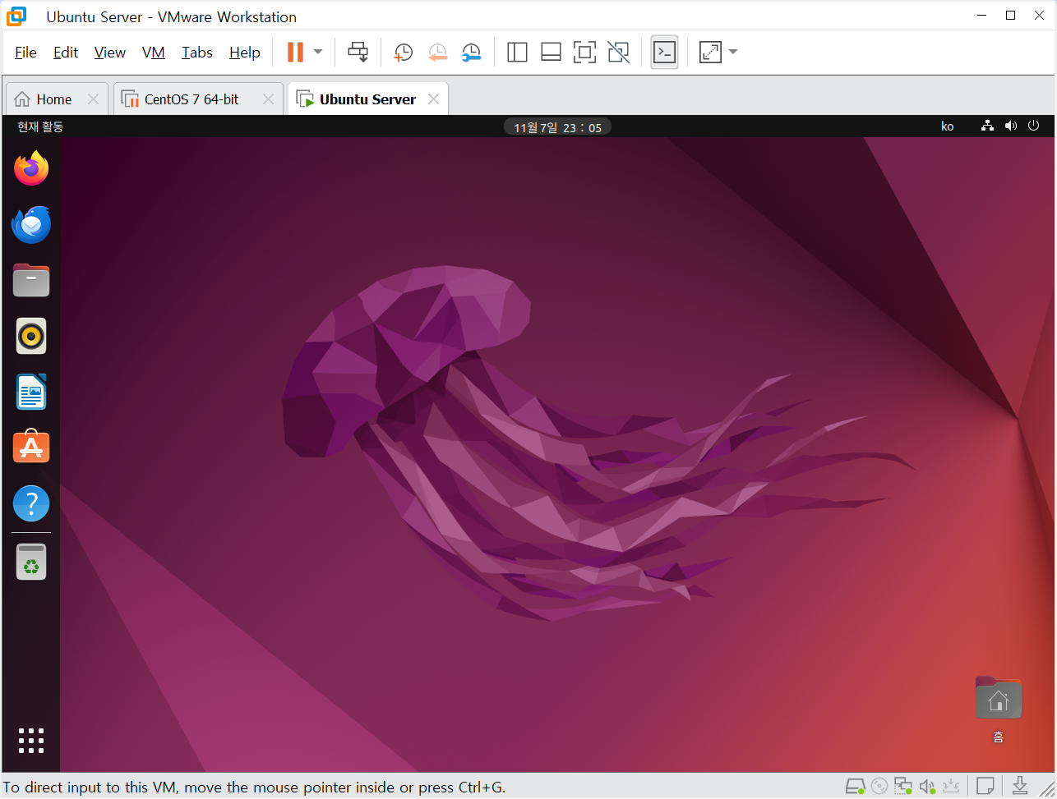
Task: Open LibreOffice Writer from the dock
Action: click(31, 392)
